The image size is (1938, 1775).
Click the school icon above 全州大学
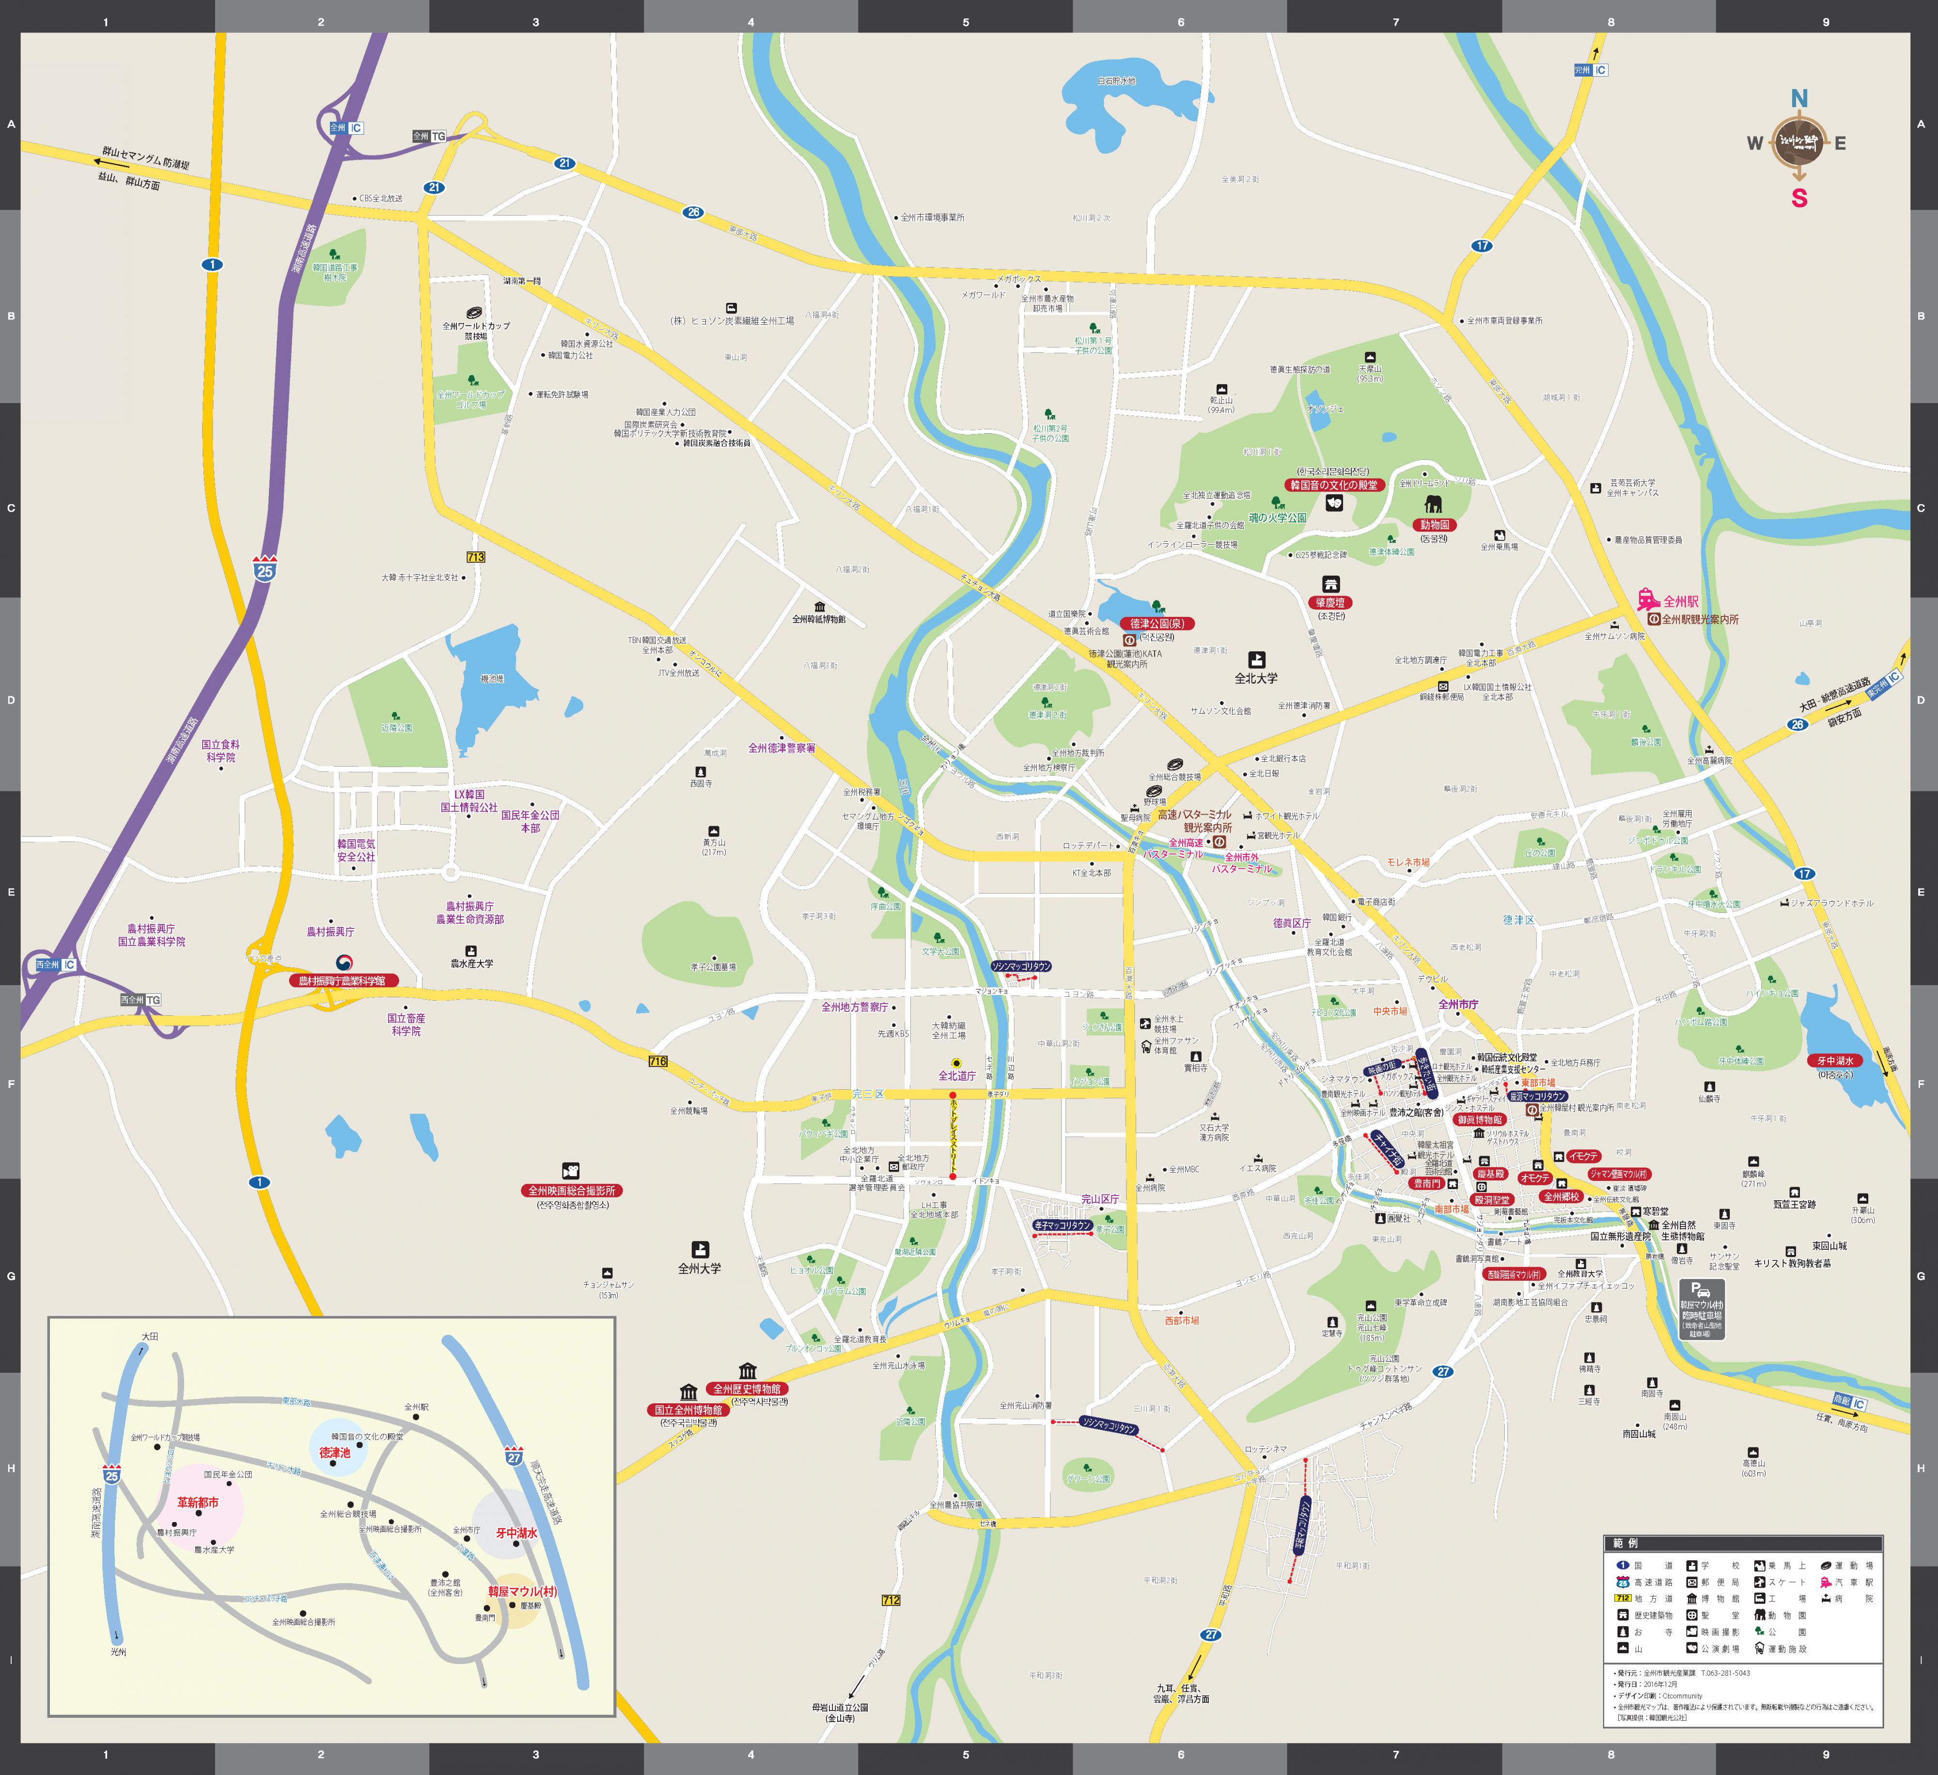click(701, 1249)
